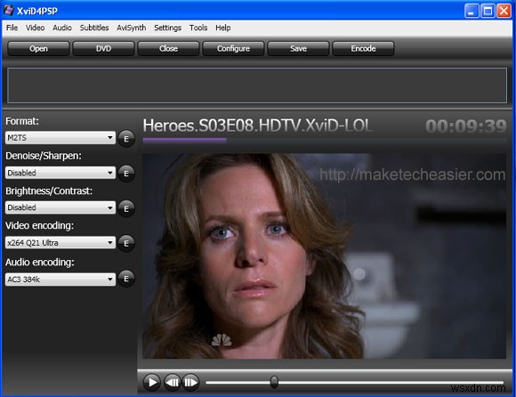This screenshot has width=516, height=397.
Task: Edit Audio encoding preset with its E button
Action: (126, 279)
